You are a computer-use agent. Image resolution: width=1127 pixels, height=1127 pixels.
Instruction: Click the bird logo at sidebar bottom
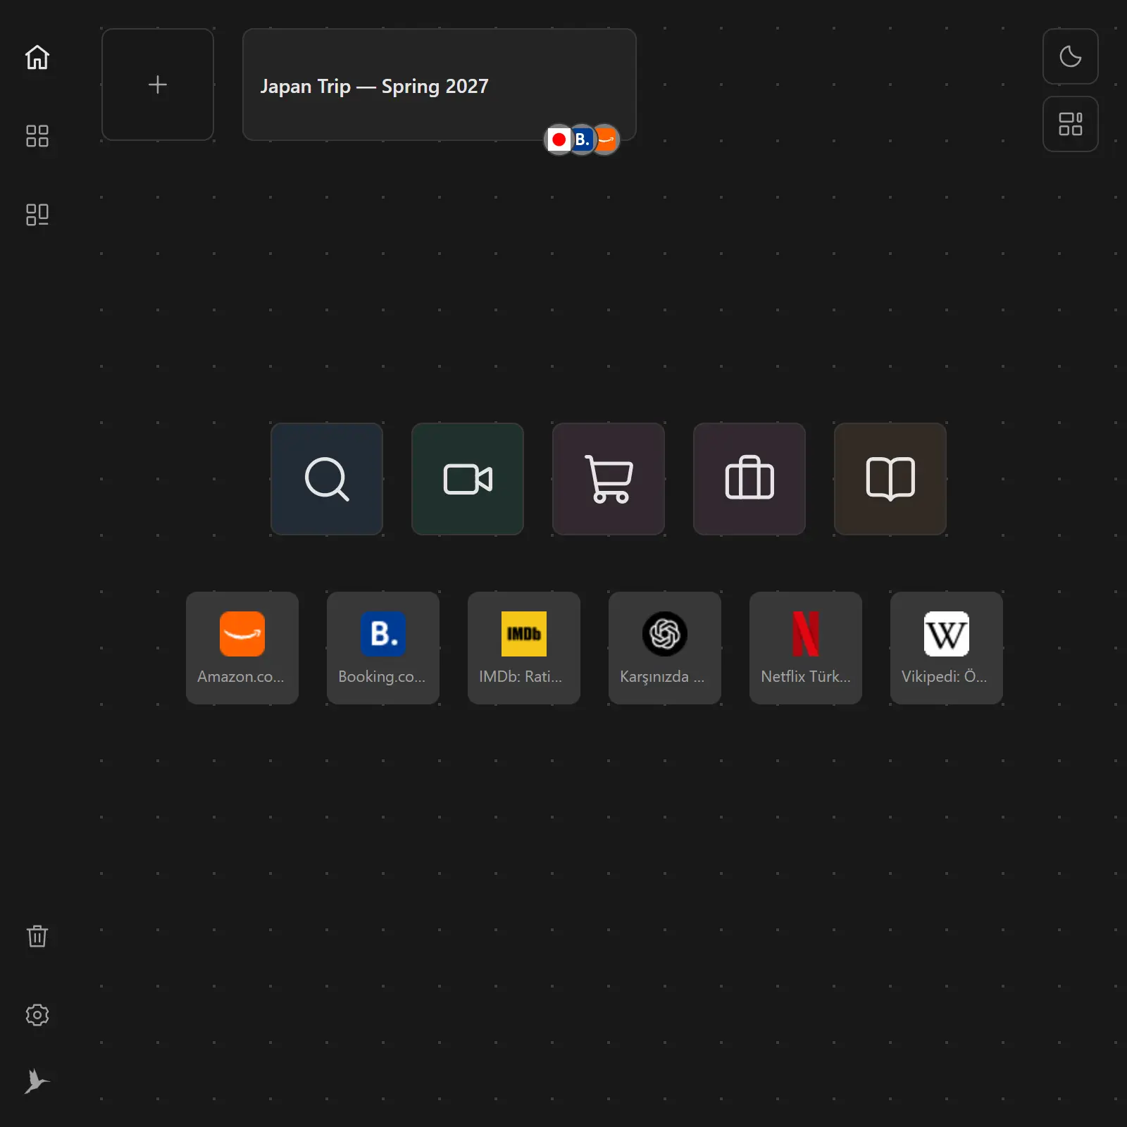point(37,1081)
